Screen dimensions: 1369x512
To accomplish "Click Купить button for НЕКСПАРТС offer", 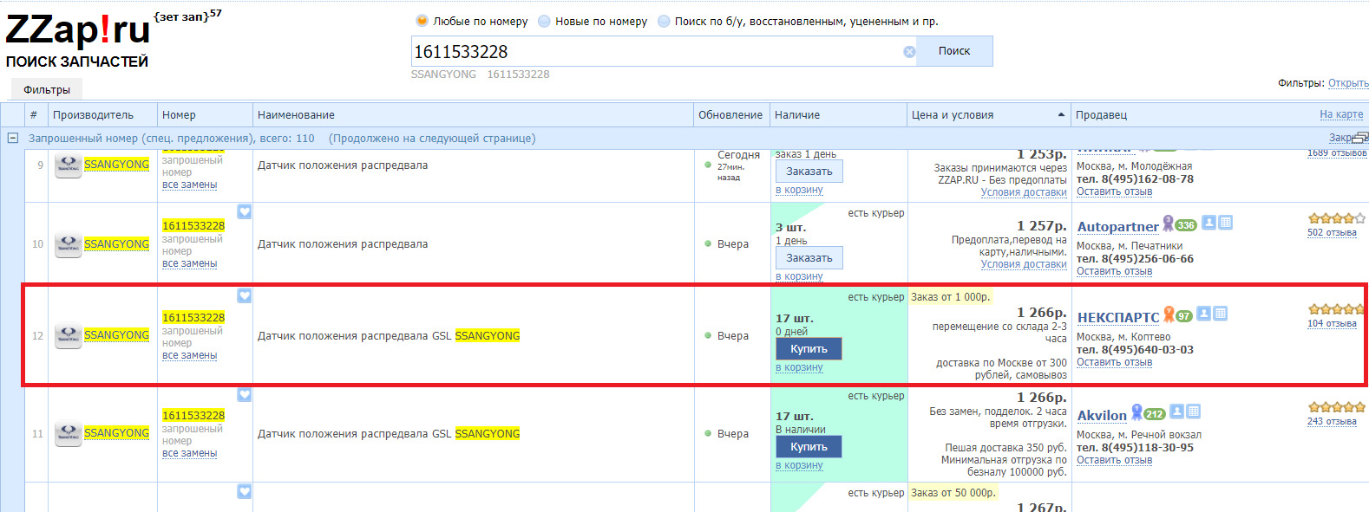I will [x=809, y=349].
